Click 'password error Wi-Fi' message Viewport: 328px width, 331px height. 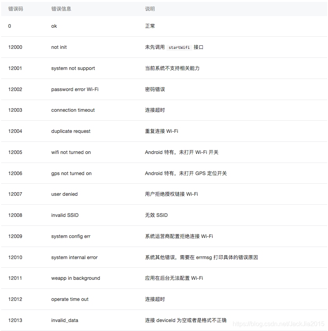75,89
